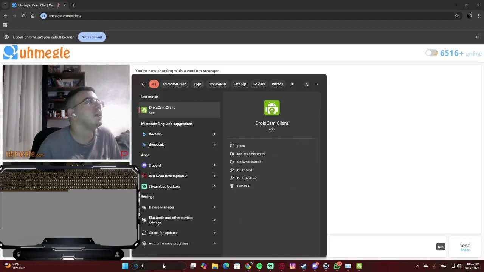The height and width of the screenshot is (272, 484).
Task: Expand the doctolib suggestion arrow
Action: click(214, 134)
